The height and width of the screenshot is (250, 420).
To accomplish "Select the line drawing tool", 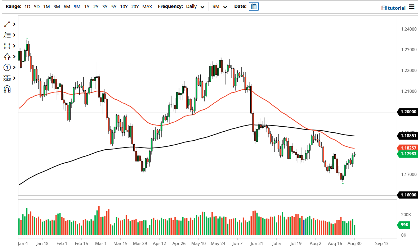I will point(7,24).
